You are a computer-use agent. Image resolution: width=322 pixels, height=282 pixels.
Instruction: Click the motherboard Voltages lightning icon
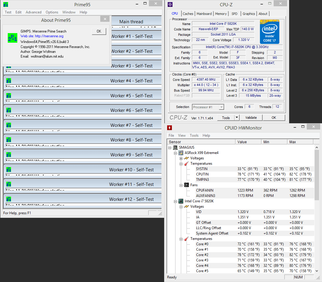click(187, 158)
